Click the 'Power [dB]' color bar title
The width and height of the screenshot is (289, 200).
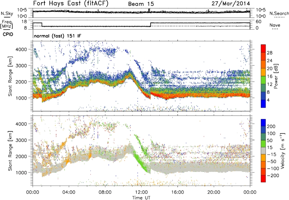(x=276, y=76)
